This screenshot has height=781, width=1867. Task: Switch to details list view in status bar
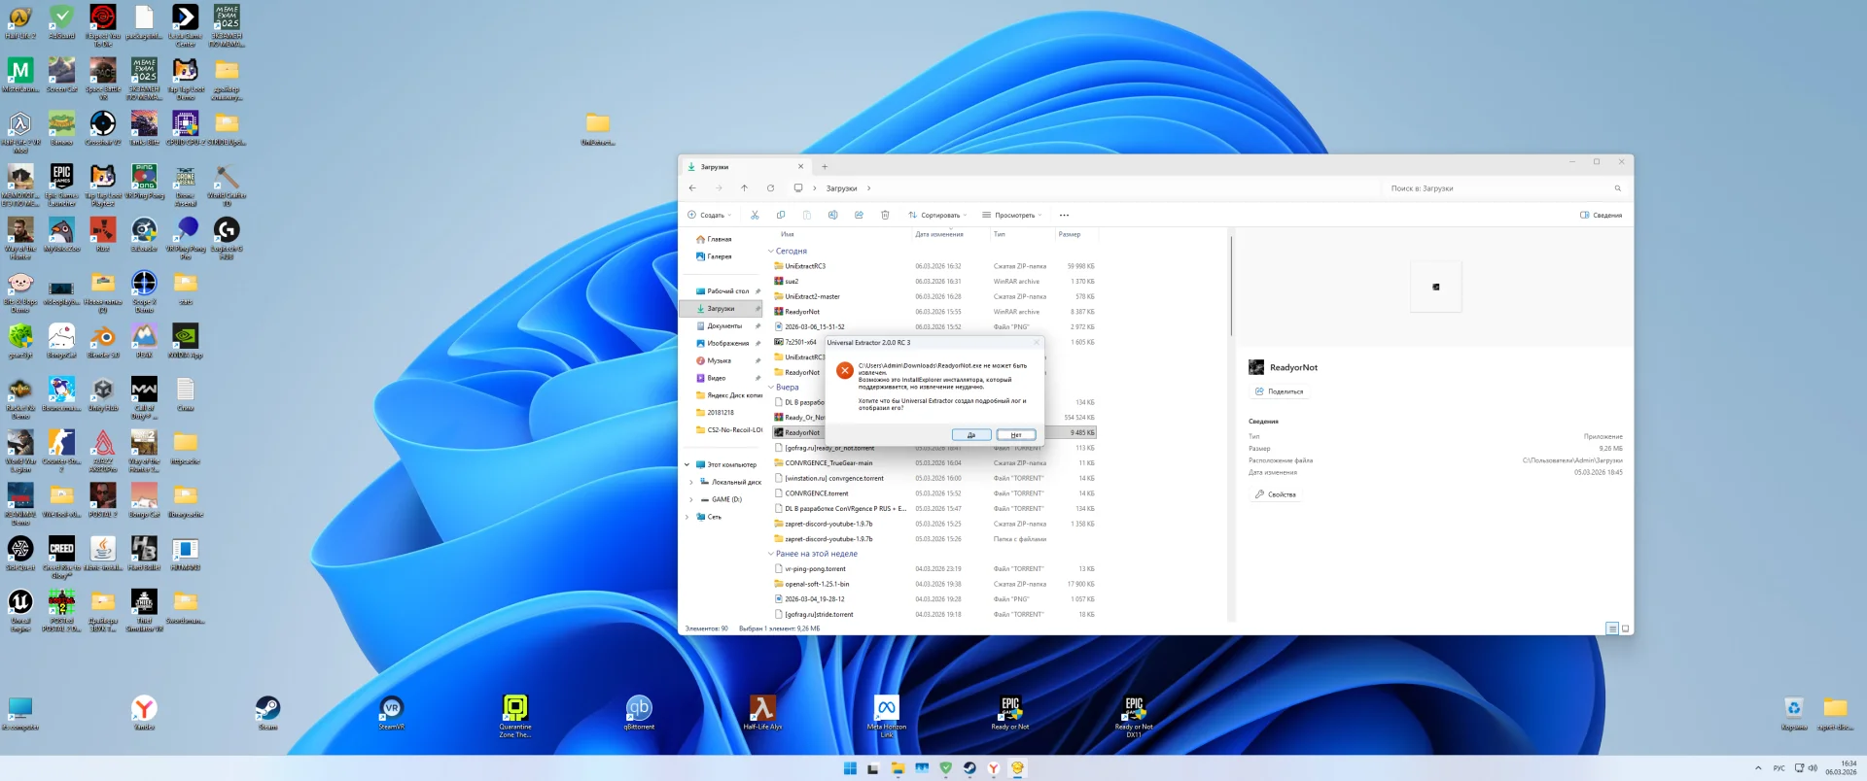click(x=1611, y=628)
